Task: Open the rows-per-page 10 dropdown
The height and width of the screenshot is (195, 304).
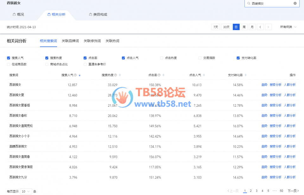Action: click(x=26, y=192)
